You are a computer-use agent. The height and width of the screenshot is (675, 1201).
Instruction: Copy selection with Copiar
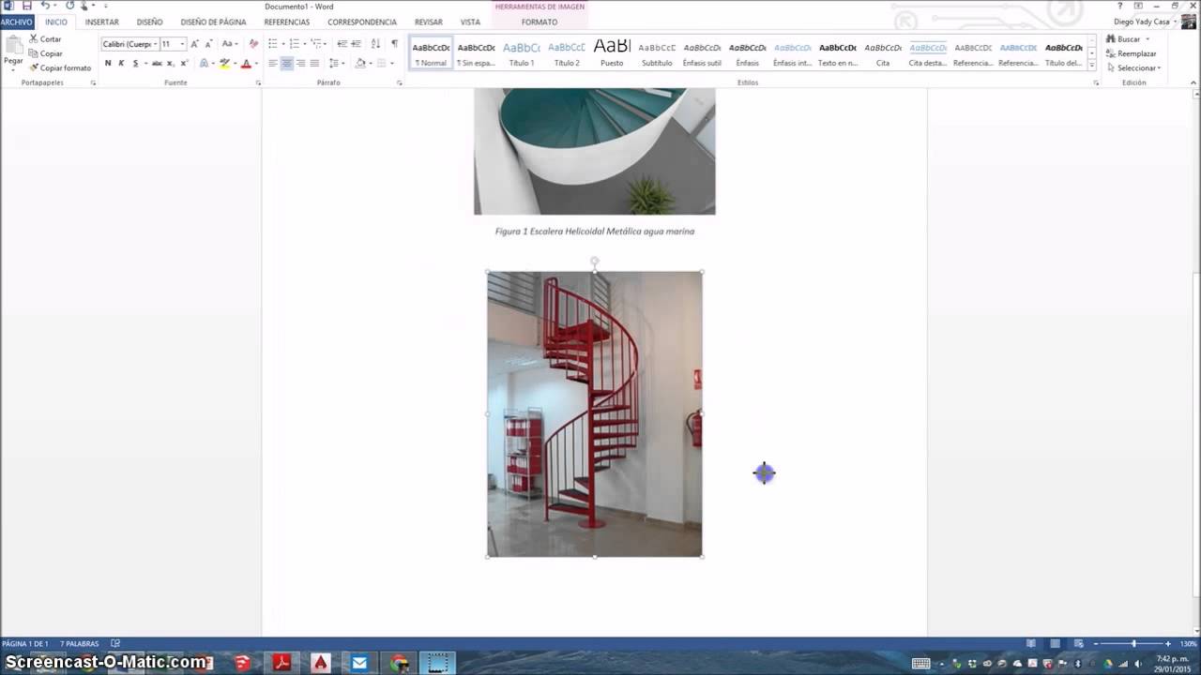(x=46, y=53)
